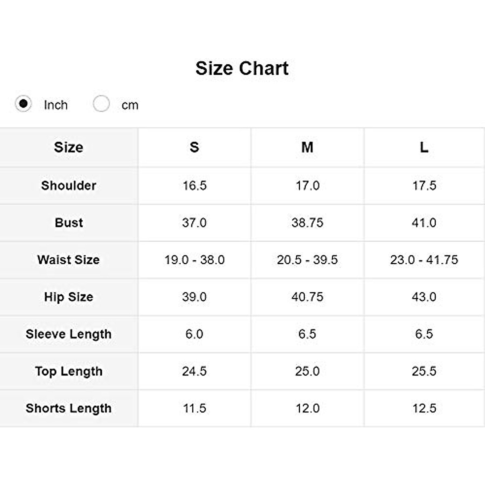Select the Inch unit radio button

point(23,104)
